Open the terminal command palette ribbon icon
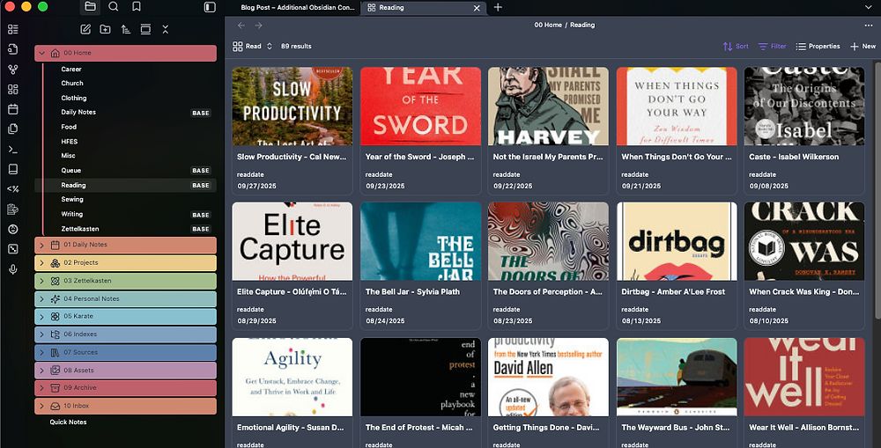The image size is (881, 448). click(13, 150)
